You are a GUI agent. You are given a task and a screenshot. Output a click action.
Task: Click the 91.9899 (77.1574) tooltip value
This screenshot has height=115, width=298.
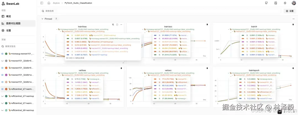169,35
